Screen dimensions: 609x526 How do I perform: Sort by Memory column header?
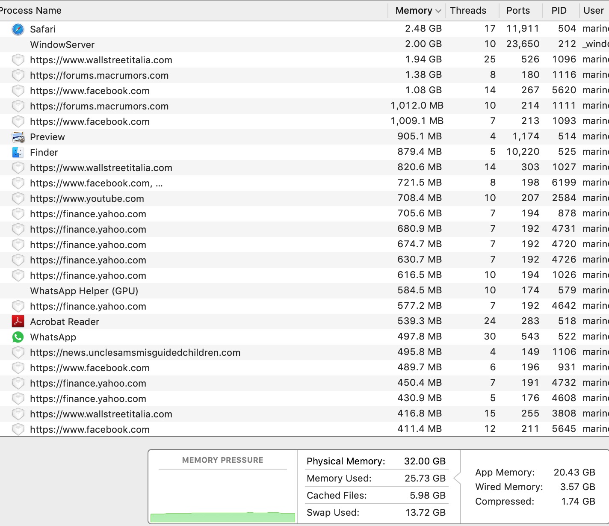(414, 11)
